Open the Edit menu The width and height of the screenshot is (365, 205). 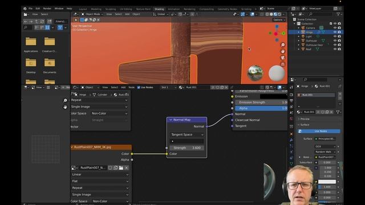[x=38, y=9]
